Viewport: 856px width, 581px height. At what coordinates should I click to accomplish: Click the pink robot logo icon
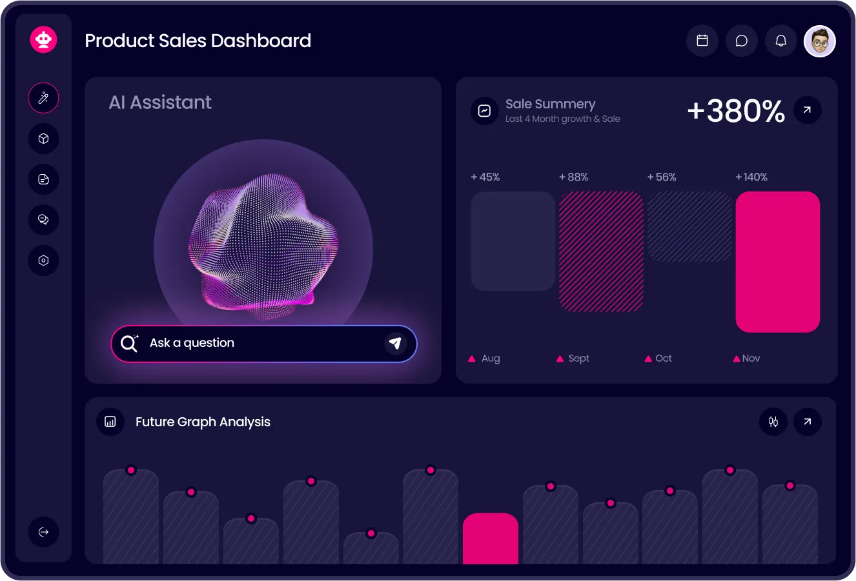(43, 40)
